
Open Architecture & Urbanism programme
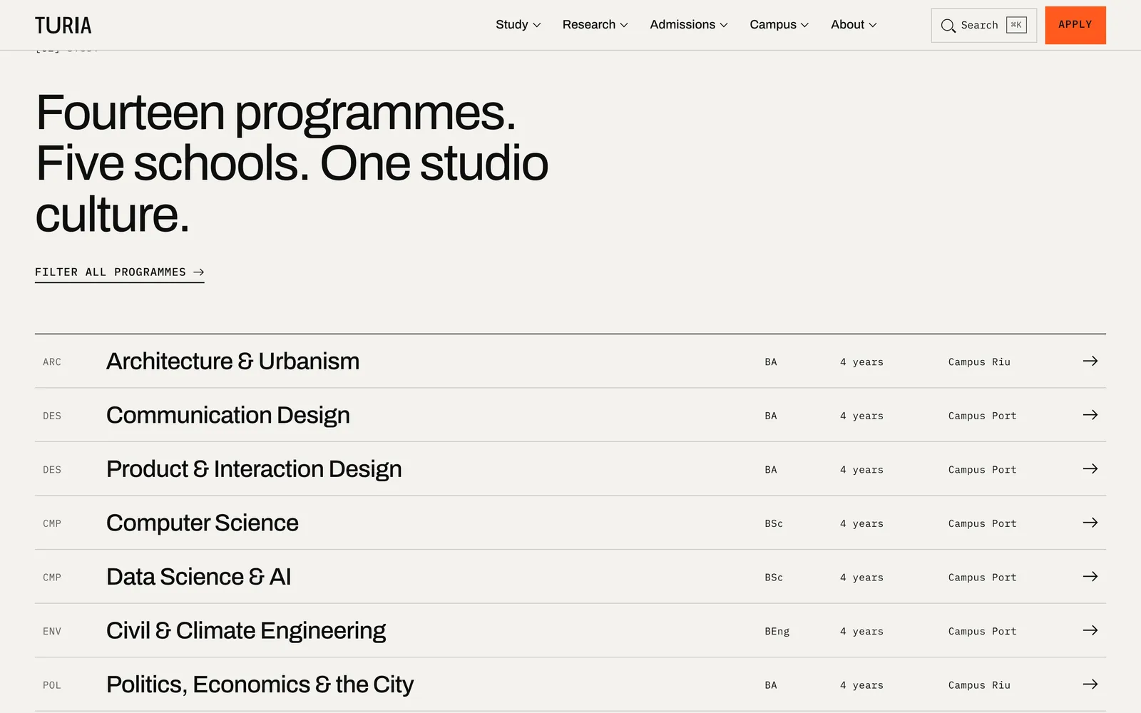pos(570,361)
